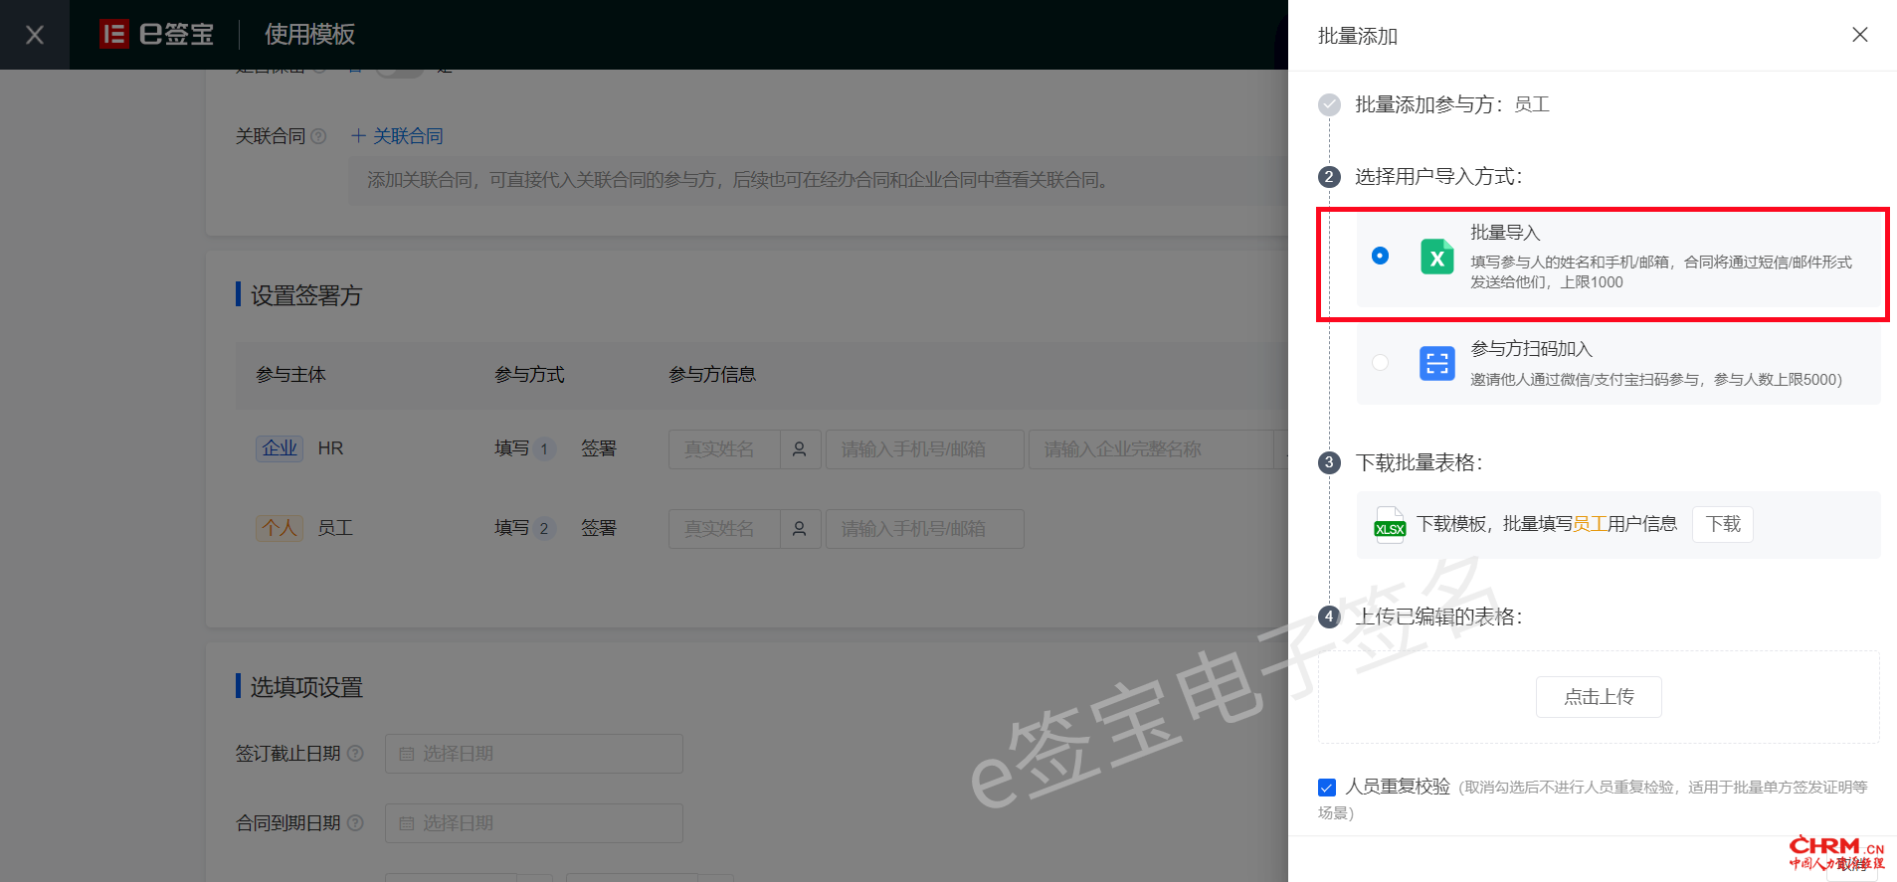This screenshot has height=882, width=1897.
Task: Focus the 真实姓名 field in HR row
Action: click(x=724, y=449)
